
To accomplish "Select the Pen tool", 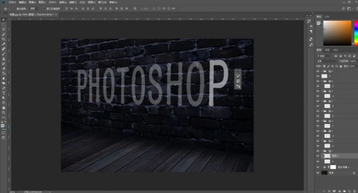I will coord(4,88).
